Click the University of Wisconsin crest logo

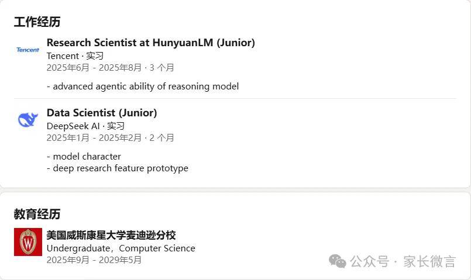(x=28, y=242)
